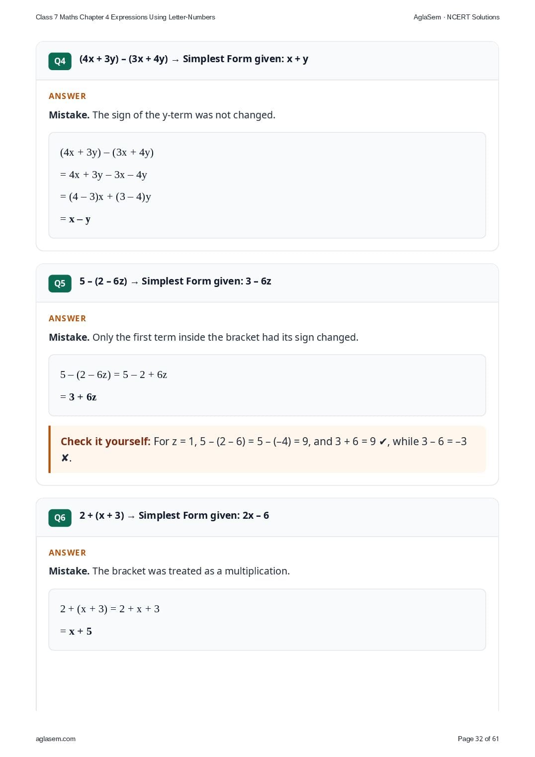The image size is (535, 757).
Task: Click AglaSem · NCERT Solutions header text
Action: click(456, 17)
